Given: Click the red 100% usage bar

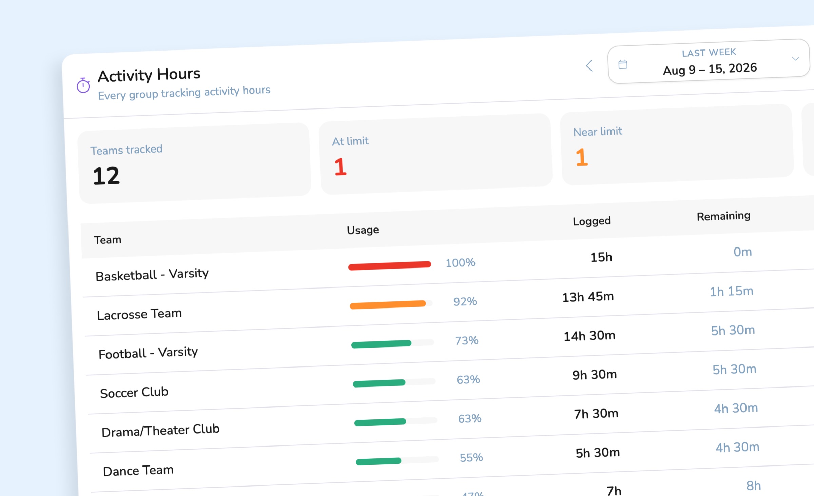Looking at the screenshot, I should [390, 265].
